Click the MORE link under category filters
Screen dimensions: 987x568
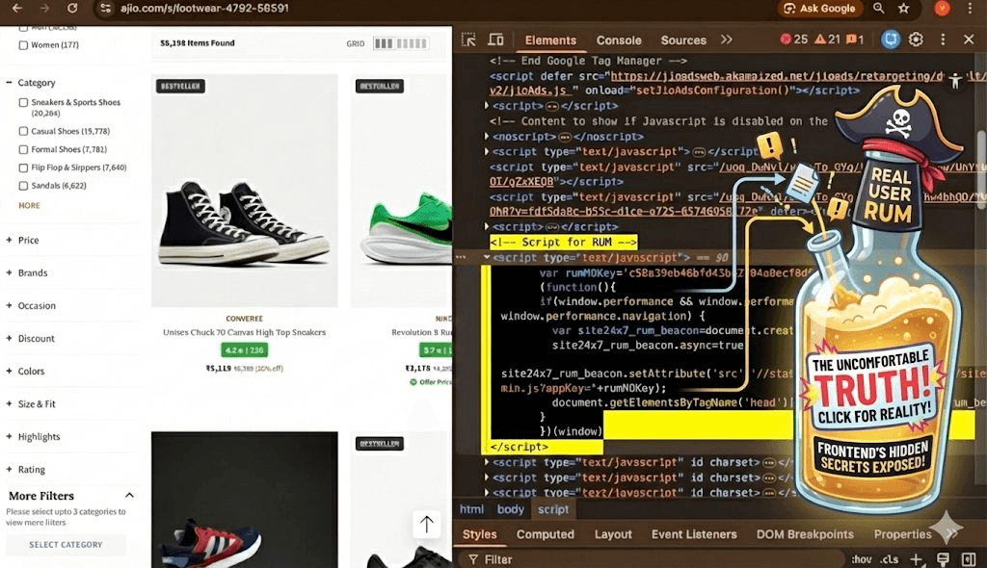pos(28,206)
